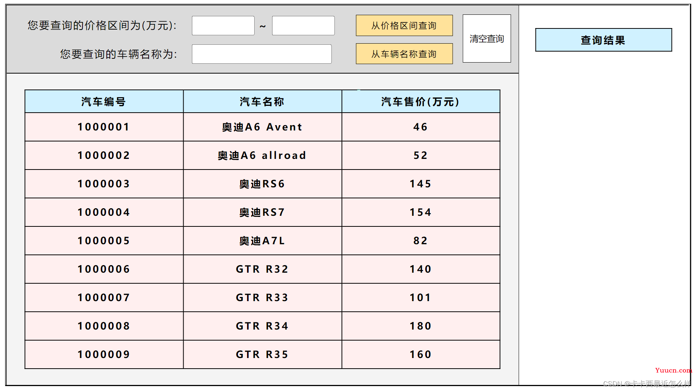Click the 查询结果 header button
This screenshot has height=391, width=697.
(x=604, y=40)
